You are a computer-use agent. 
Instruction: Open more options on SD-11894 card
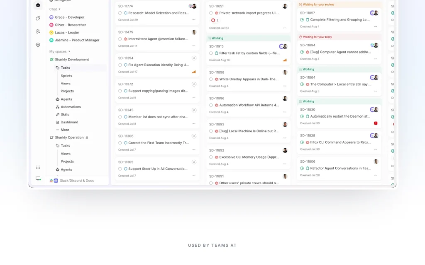click(376, 59)
